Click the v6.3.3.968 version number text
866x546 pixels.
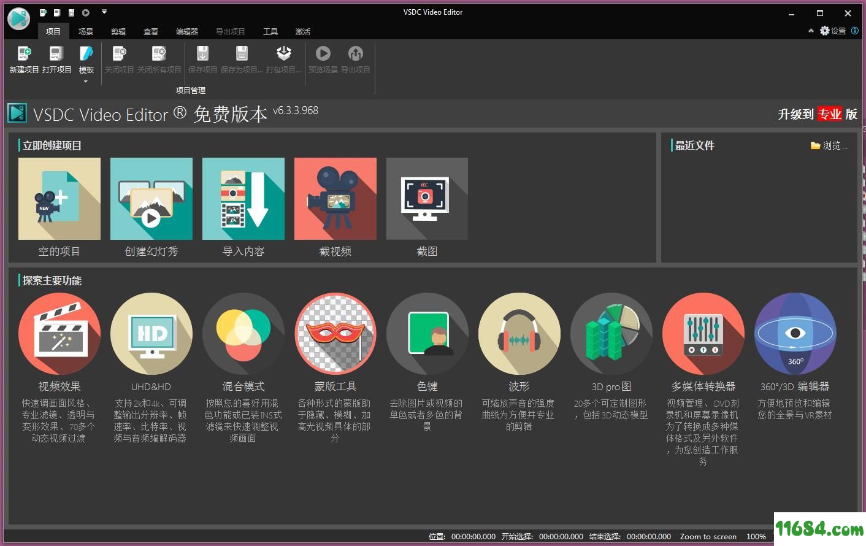coord(296,110)
